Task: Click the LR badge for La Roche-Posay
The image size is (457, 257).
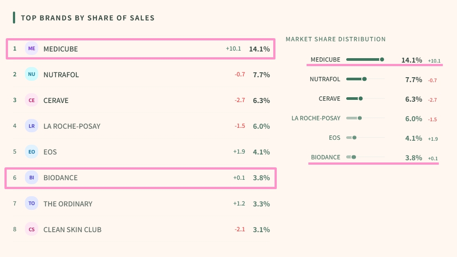Action: click(x=32, y=126)
